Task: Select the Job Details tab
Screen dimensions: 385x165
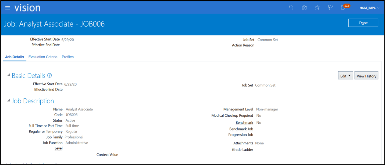Action: tap(14, 57)
